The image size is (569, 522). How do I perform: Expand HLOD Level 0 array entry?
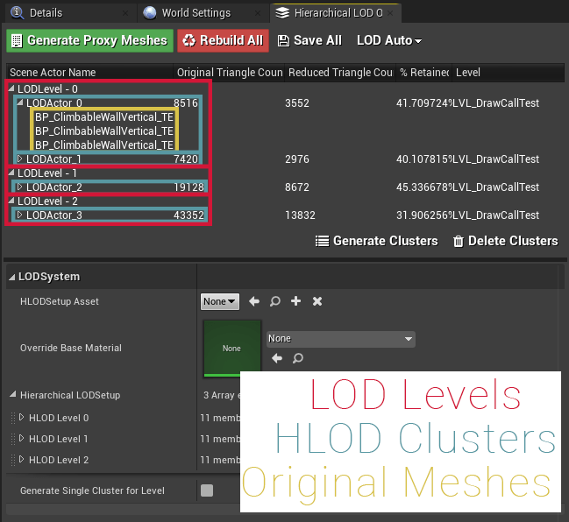point(22,418)
